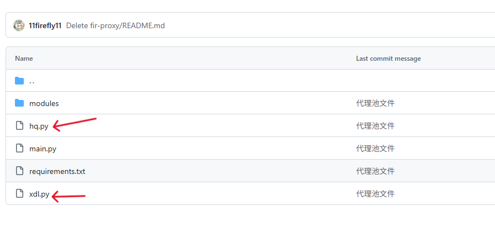
Task: Open the 'Delete fir-proxy/README.md' commit
Action: 115,26
